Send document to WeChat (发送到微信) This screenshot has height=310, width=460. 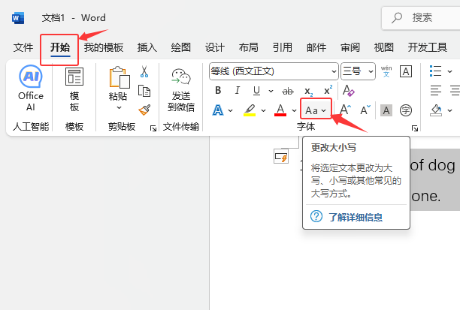coord(181,89)
